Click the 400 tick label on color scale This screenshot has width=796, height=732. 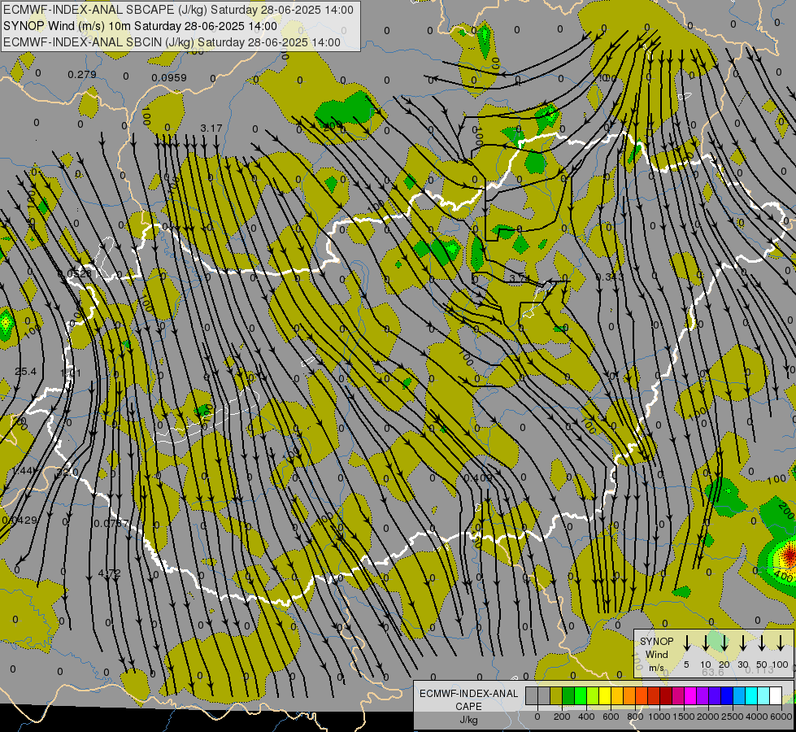pos(586,717)
